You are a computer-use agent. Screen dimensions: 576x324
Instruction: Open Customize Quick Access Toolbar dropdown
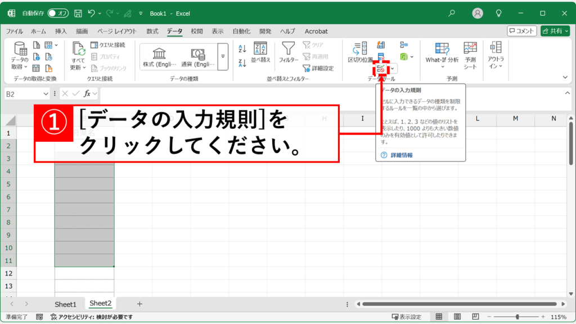pos(140,13)
